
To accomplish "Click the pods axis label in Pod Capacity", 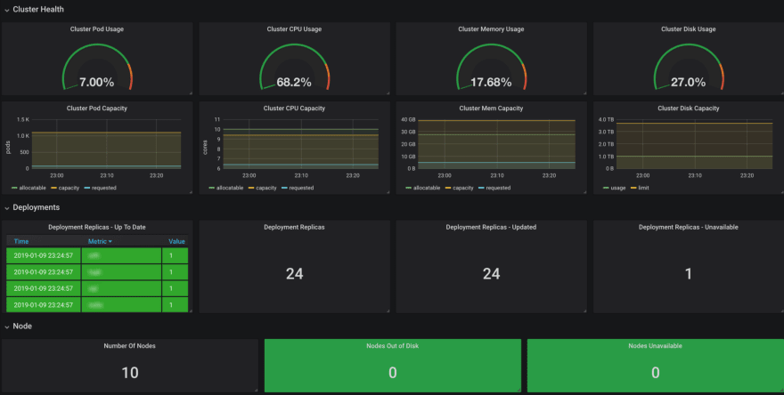I will click(x=8, y=147).
